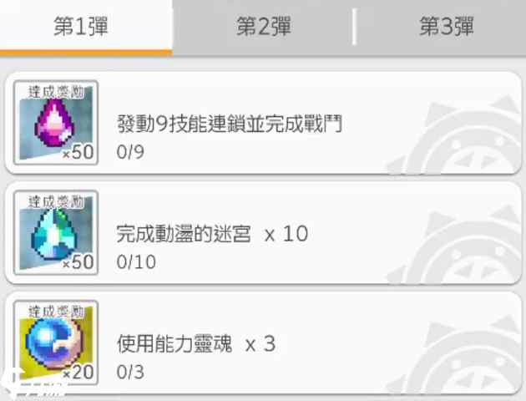Open the 完成動盪的迷宮 x 10 mission

(x=263, y=232)
